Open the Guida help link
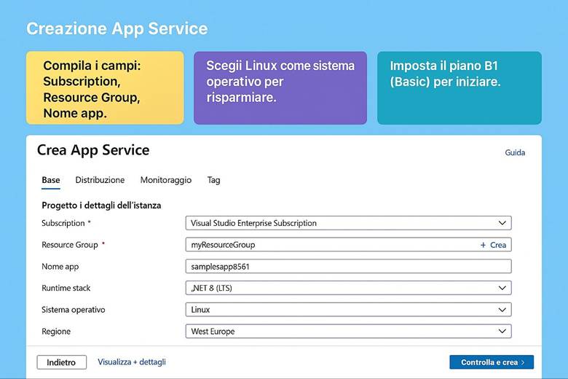 [x=515, y=153]
